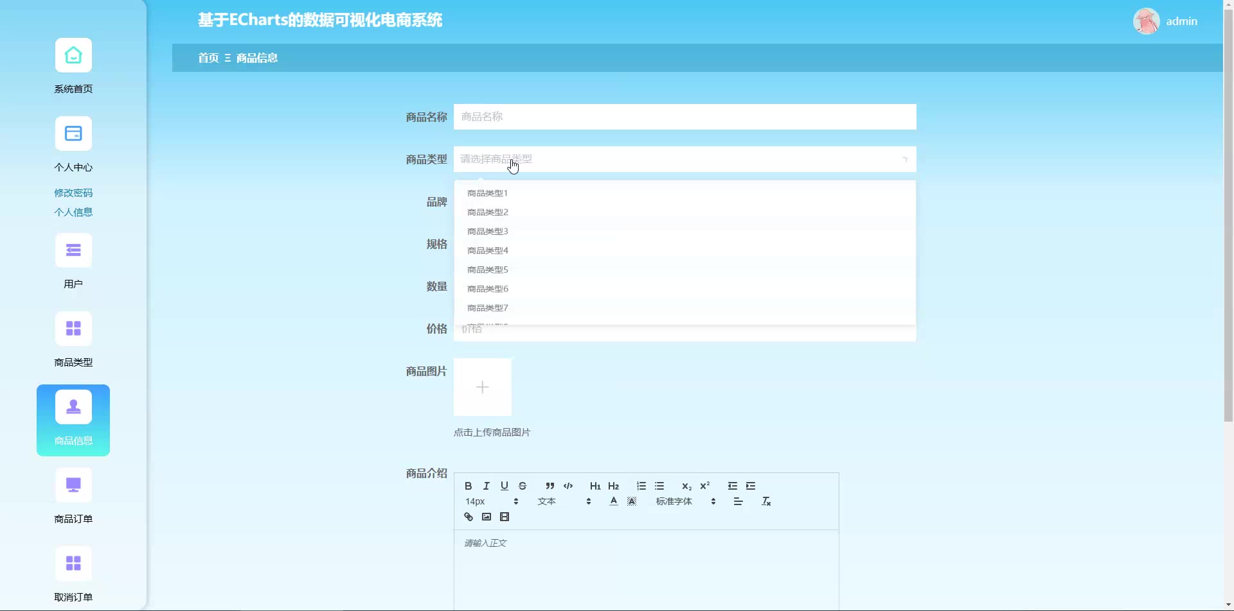Viewport: 1234px width, 611px height.
Task: Click the 商品信息 breadcrumb item
Action: 257,58
